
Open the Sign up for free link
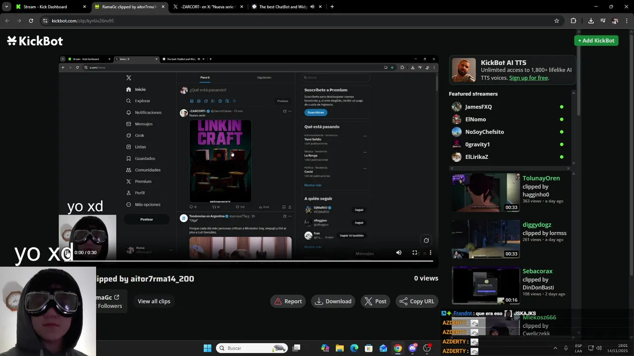click(528, 78)
